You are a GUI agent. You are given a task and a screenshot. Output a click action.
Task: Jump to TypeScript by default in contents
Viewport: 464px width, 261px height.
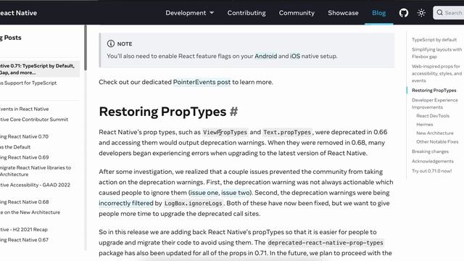click(x=434, y=40)
